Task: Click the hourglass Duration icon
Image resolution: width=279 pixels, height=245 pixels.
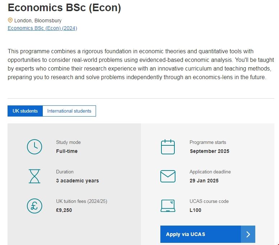Action: (x=35, y=176)
